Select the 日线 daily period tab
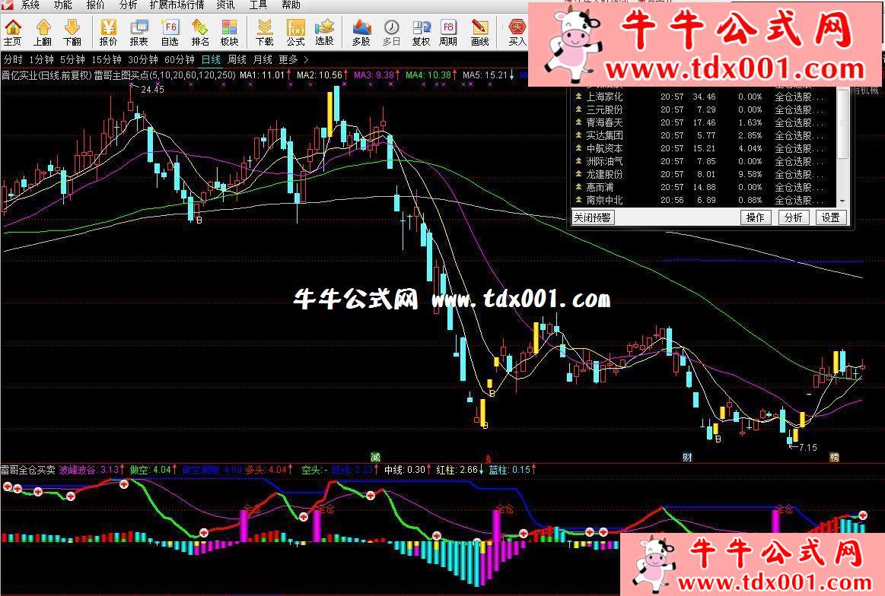 [x=211, y=60]
